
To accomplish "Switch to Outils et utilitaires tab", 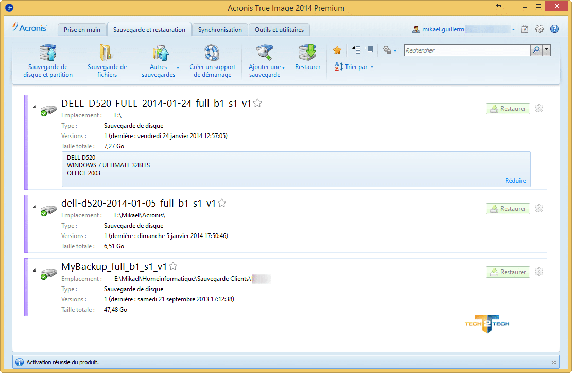I will [279, 29].
